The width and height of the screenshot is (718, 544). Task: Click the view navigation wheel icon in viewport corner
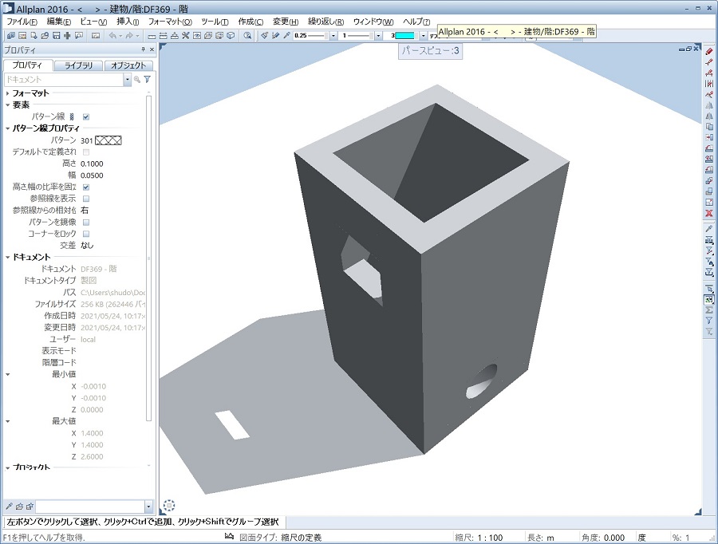click(x=168, y=505)
